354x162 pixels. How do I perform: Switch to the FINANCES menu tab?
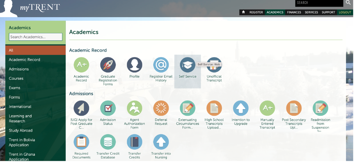click(x=294, y=12)
